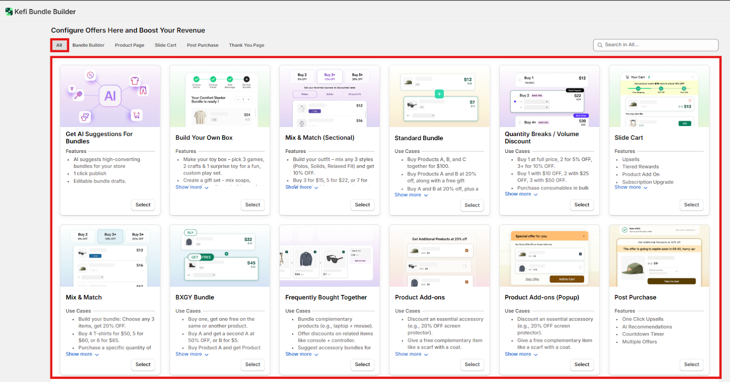Choose Select for Mix & Match (Sectional)
The height and width of the screenshot is (382, 730).
click(362, 205)
